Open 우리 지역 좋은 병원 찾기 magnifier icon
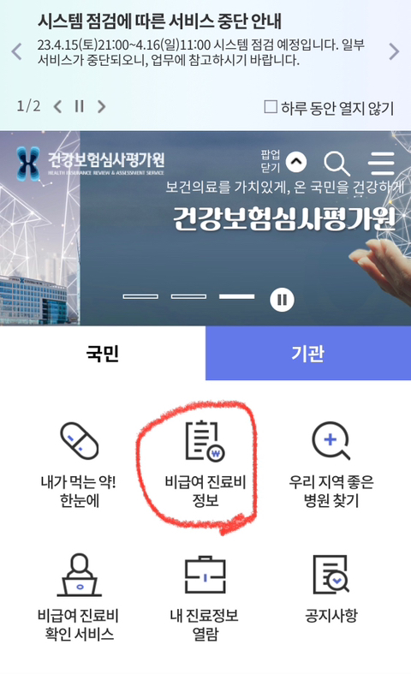Image resolution: width=411 pixels, height=674 pixels. 331,441
